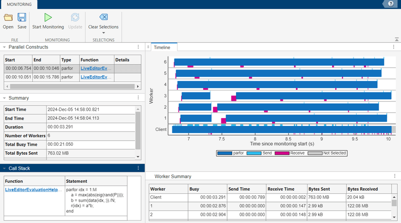Collapse the Summary panel
401x223 pixels.
pyautogui.click(x=4, y=98)
